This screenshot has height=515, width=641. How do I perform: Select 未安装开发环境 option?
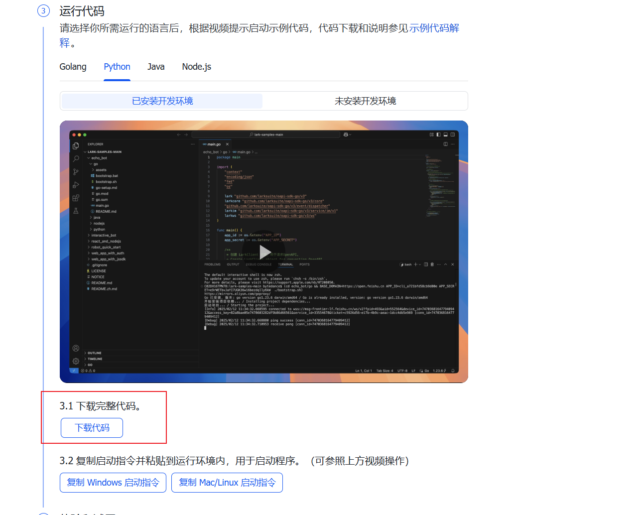(x=365, y=101)
